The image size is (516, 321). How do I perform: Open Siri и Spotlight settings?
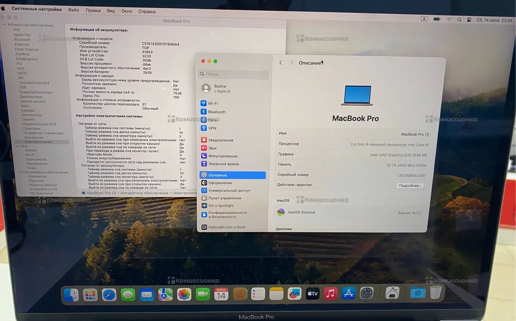coord(221,206)
